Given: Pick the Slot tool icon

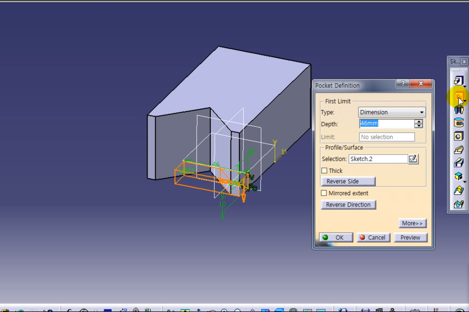Looking at the screenshot, I should (x=458, y=164).
